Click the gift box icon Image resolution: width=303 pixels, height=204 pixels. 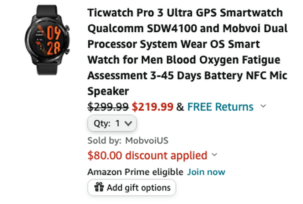[99, 187]
